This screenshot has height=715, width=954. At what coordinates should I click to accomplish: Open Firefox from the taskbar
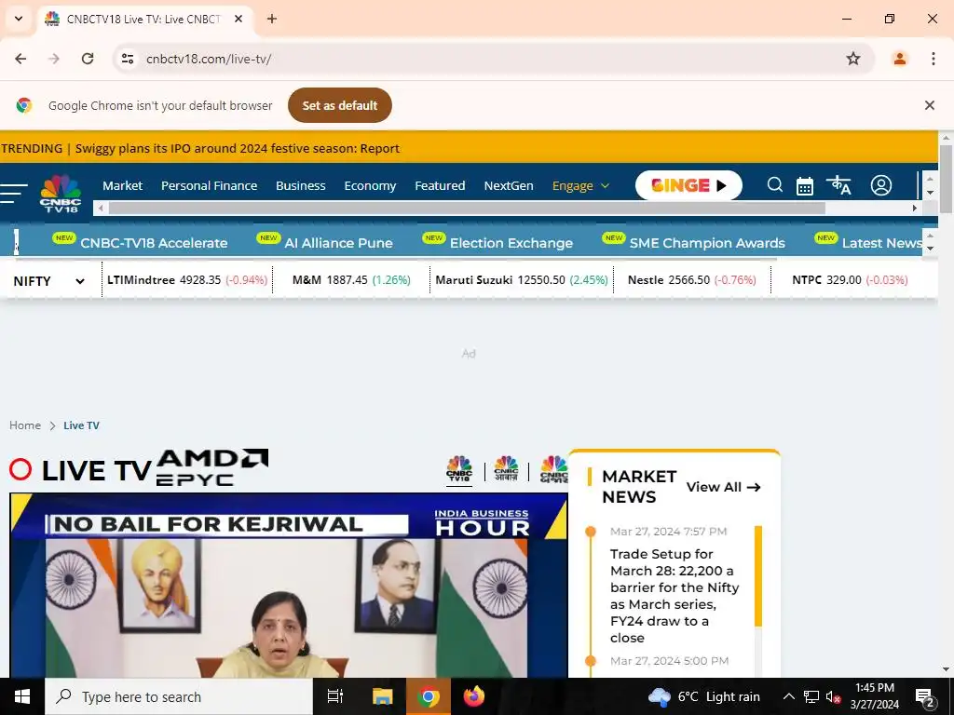coord(474,696)
